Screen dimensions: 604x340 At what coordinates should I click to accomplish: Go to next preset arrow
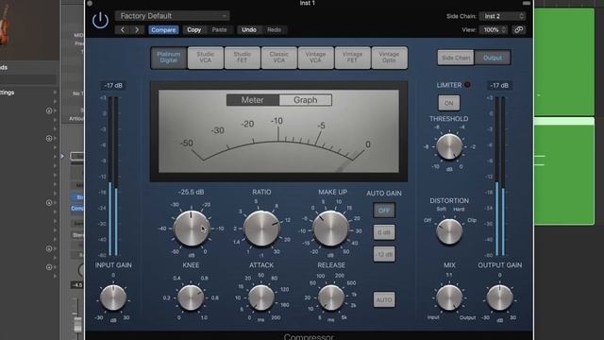point(137,29)
